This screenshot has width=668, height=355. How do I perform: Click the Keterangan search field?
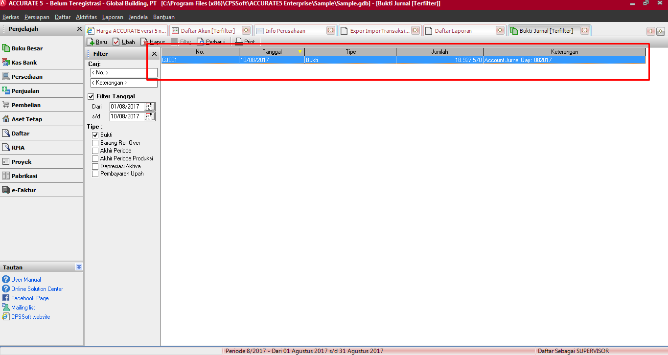(124, 83)
